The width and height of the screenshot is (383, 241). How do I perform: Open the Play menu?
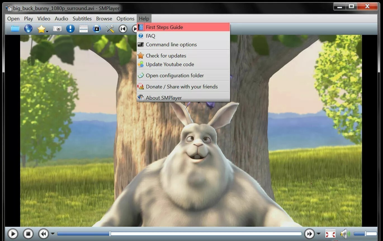(29, 19)
